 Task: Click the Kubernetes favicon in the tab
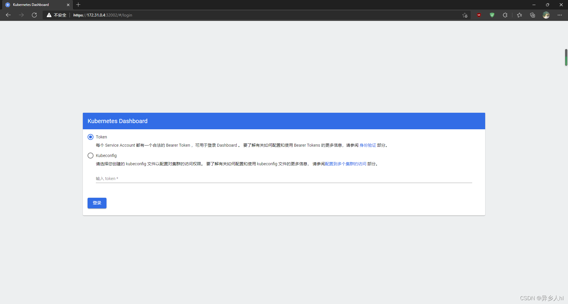pyautogui.click(x=8, y=5)
